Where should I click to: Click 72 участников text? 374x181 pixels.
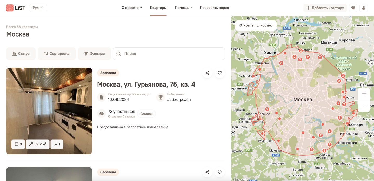click(x=122, y=112)
